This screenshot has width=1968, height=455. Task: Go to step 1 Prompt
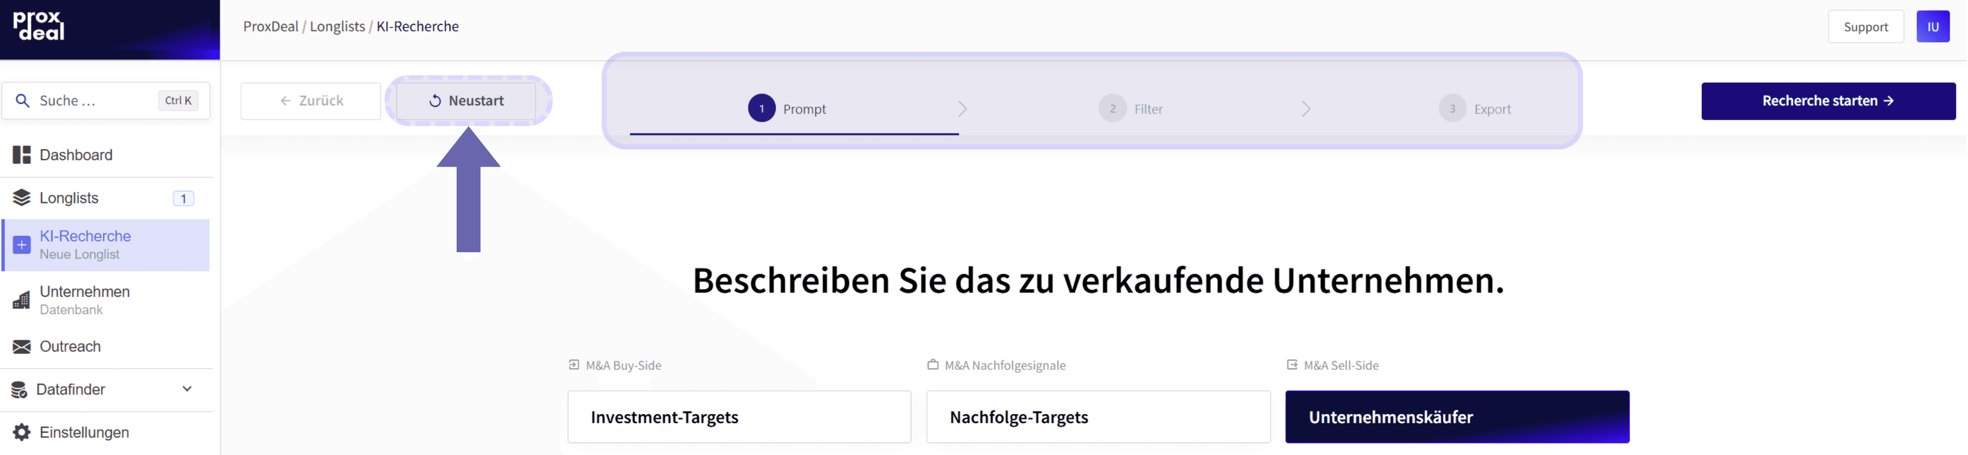pos(787,108)
